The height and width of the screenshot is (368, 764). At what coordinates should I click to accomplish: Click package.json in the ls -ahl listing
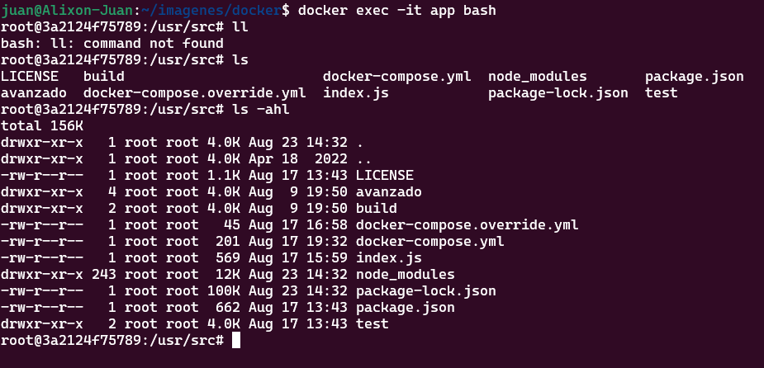(x=405, y=308)
